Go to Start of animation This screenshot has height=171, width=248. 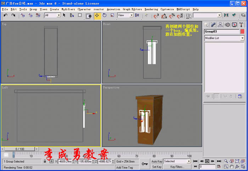(195, 161)
